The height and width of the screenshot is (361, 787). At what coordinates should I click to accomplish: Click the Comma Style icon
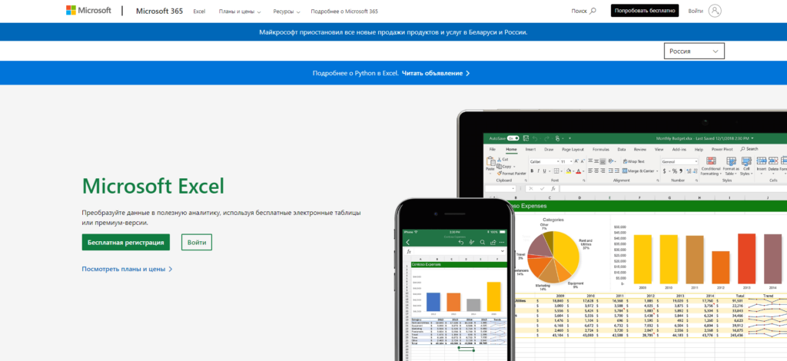(x=681, y=171)
